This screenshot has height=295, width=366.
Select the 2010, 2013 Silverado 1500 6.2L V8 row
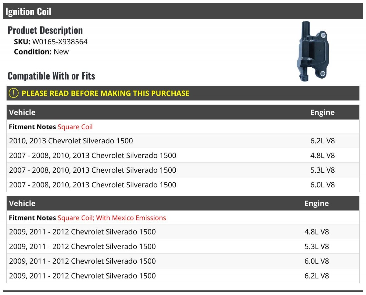coord(183,141)
